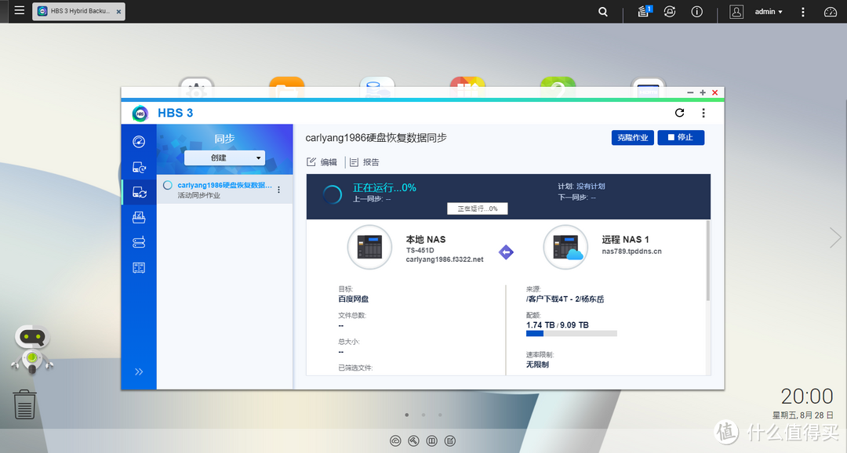Click the 本地 NAS device icon
The image size is (847, 453).
tap(369, 248)
